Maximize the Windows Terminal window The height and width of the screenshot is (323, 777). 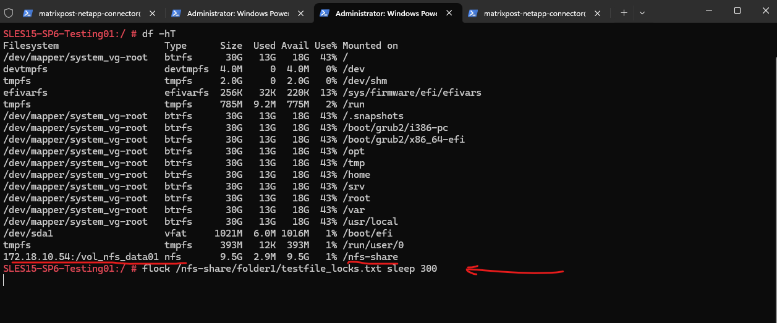[737, 10]
